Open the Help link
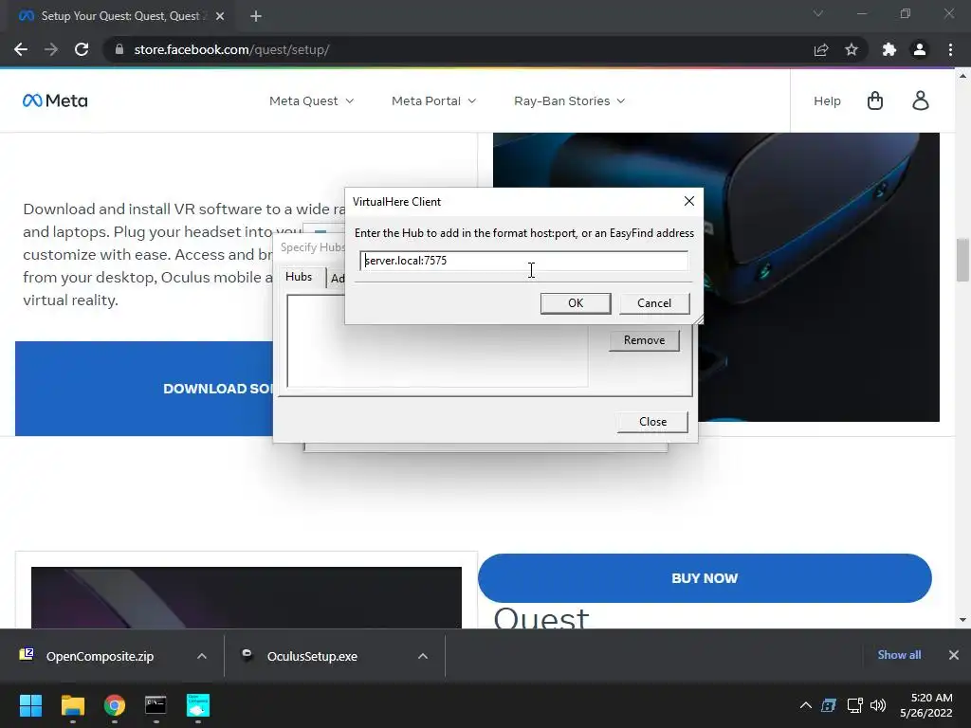 pyautogui.click(x=827, y=100)
